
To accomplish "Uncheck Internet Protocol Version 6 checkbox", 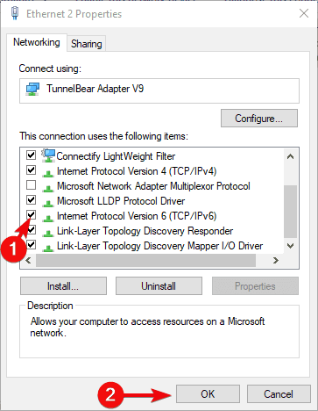I will point(31,215).
